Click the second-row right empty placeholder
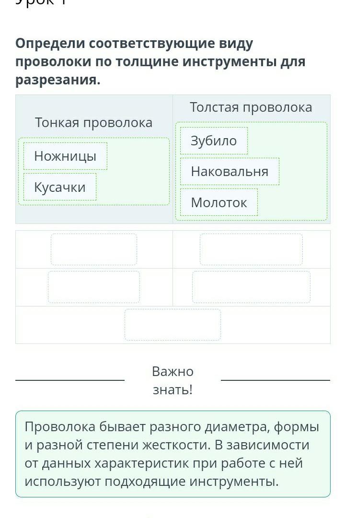The image size is (345, 518). pos(251,287)
